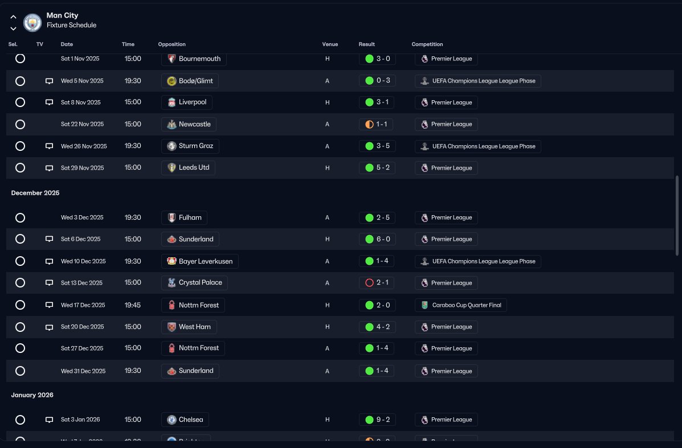Click the vertical scrollbar on the right
The width and height of the screenshot is (682, 448).
(x=677, y=216)
